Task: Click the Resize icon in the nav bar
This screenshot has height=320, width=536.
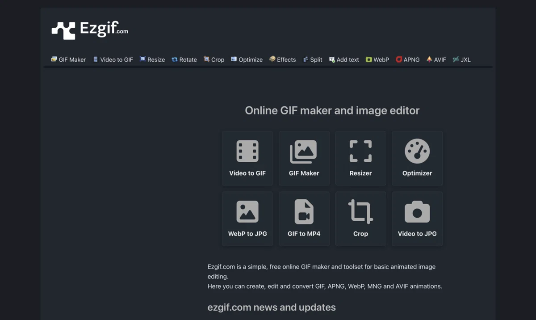Action: click(x=142, y=59)
